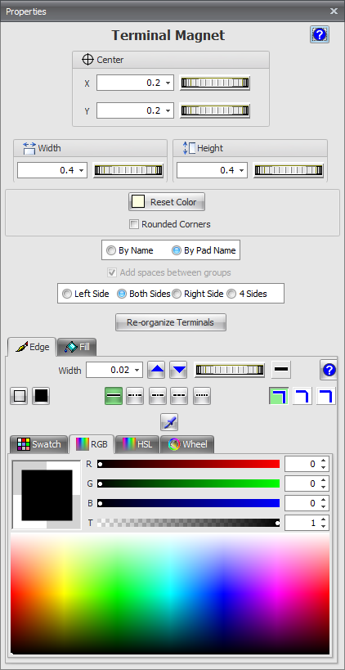Open the Swatch color tab
The height and width of the screenshot is (670, 345).
(x=39, y=444)
